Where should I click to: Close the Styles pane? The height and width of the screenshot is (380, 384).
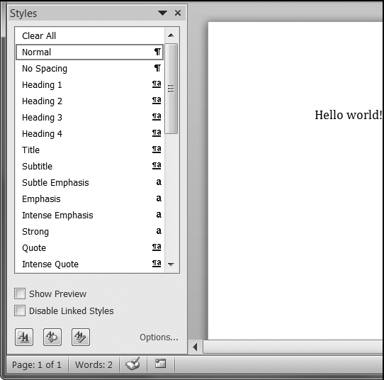coord(178,13)
